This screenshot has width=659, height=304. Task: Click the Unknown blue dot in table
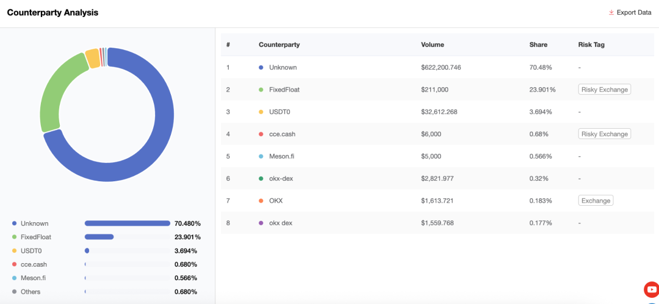tap(261, 67)
